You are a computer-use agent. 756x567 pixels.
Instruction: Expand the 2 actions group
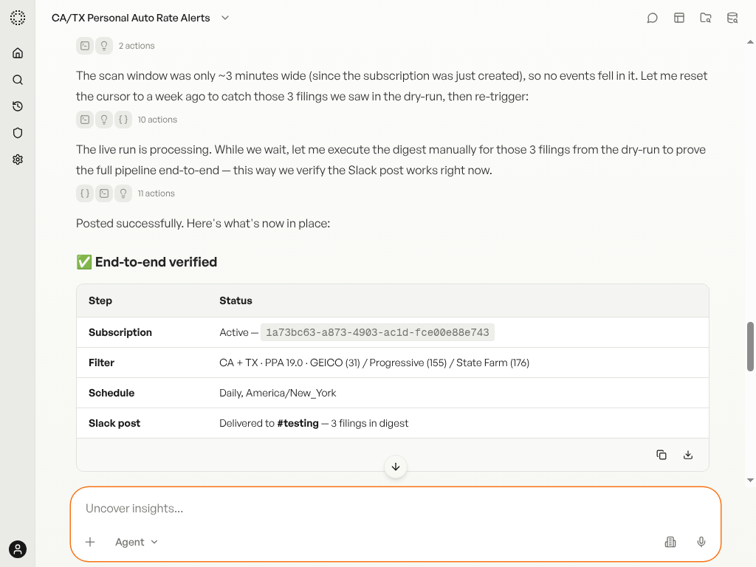[137, 46]
